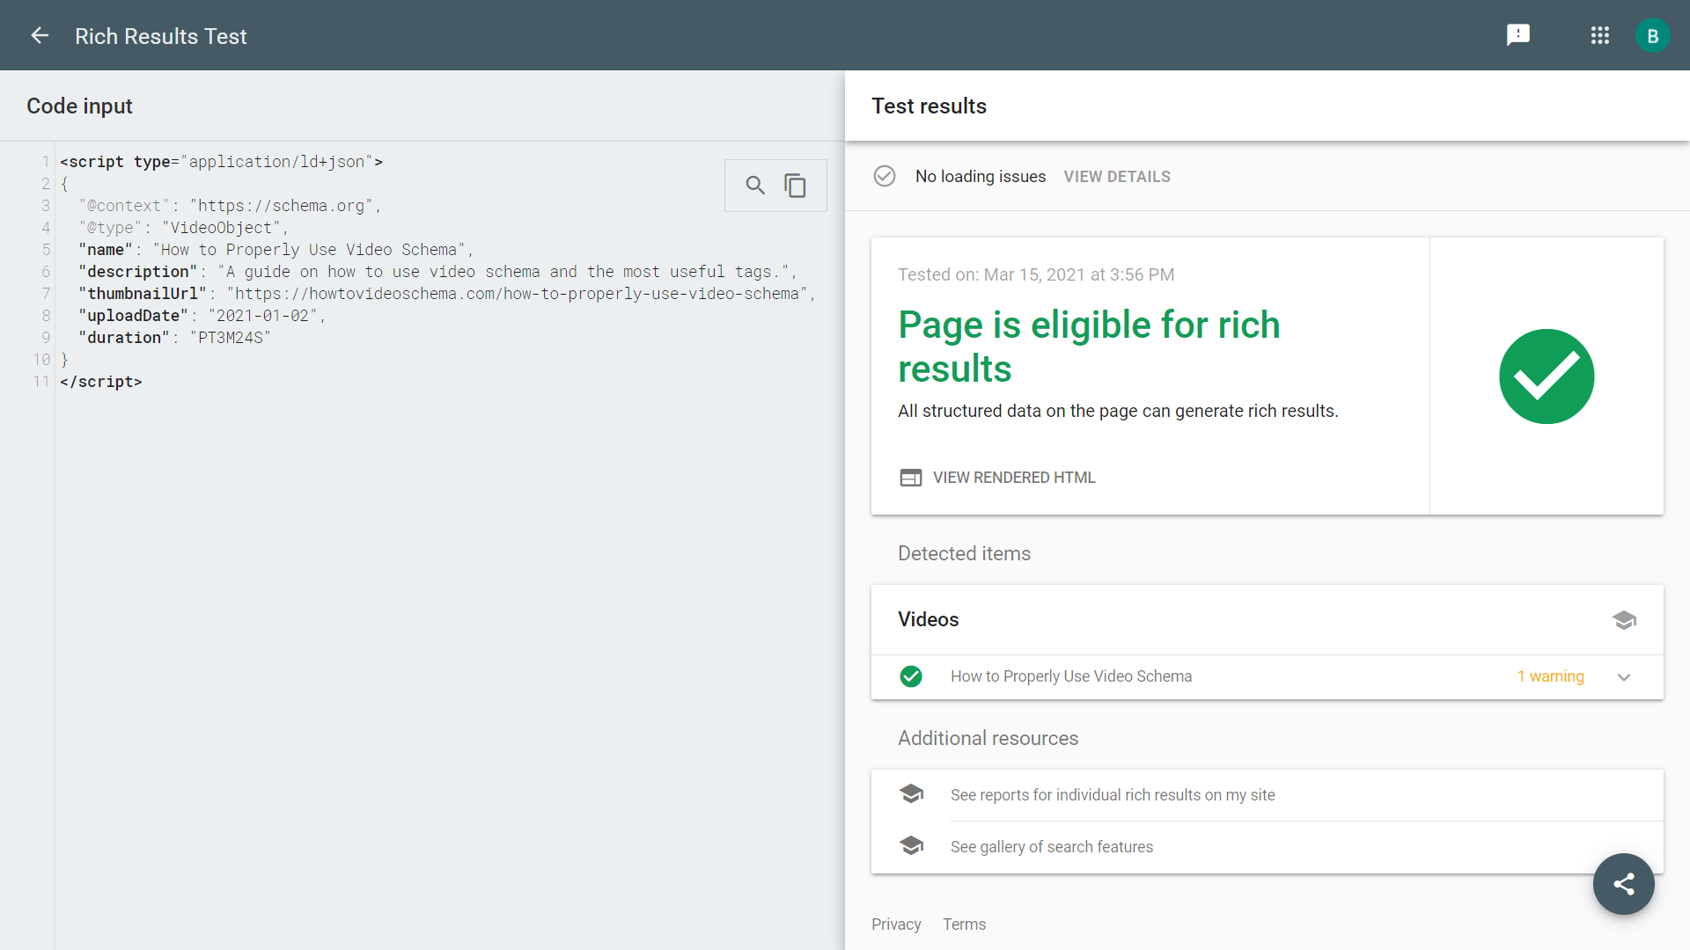Screen dimensions: 1690x950
Task: Click the search icon in code editor
Action: [x=755, y=186]
